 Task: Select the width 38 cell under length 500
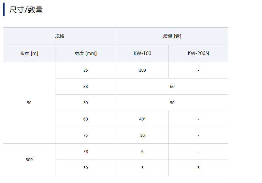click(x=85, y=151)
